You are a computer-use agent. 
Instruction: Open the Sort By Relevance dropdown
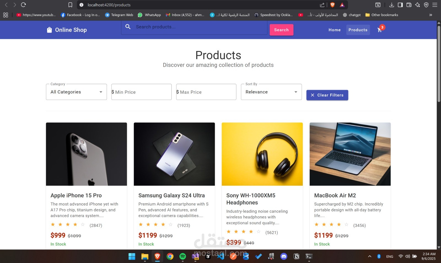pyautogui.click(x=271, y=92)
